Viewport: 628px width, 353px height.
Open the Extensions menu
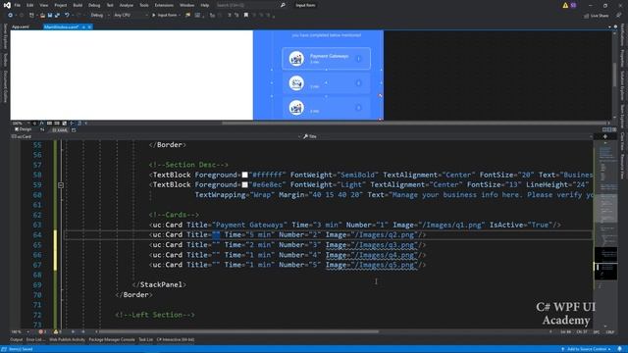tap(164, 5)
